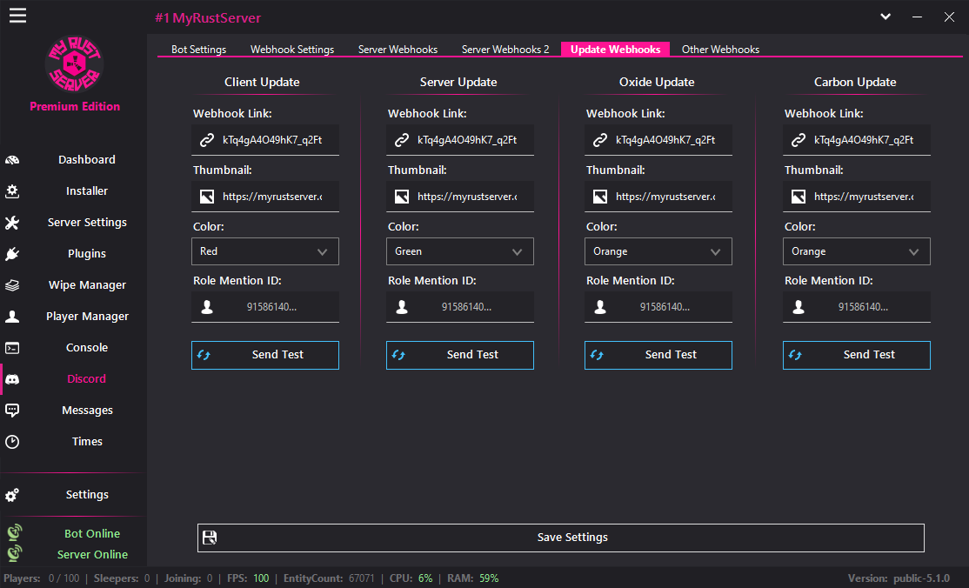Go to Server Settings page
The image size is (969, 588).
[87, 223]
